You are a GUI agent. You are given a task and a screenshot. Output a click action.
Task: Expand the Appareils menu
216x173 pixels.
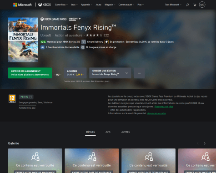click(86, 5)
